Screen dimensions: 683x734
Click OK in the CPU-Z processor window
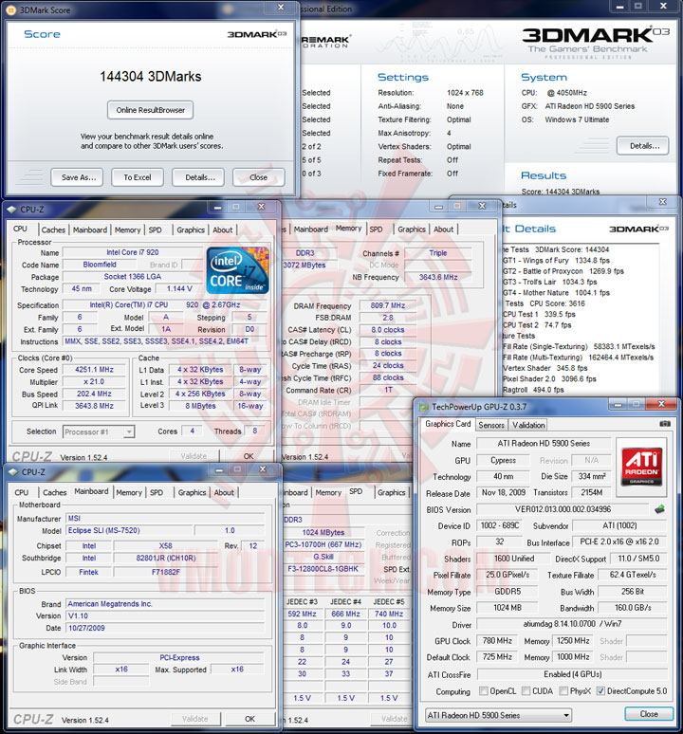pos(249,456)
